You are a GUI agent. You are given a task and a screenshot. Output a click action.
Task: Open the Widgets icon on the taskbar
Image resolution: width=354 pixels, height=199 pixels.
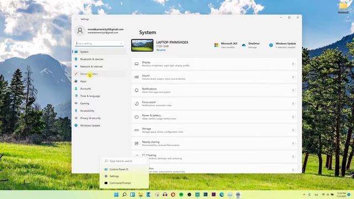point(133,195)
